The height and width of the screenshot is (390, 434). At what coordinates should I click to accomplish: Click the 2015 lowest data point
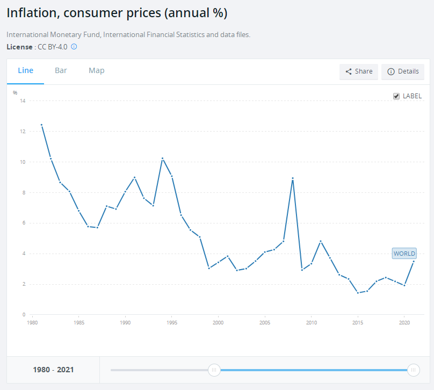(x=357, y=293)
